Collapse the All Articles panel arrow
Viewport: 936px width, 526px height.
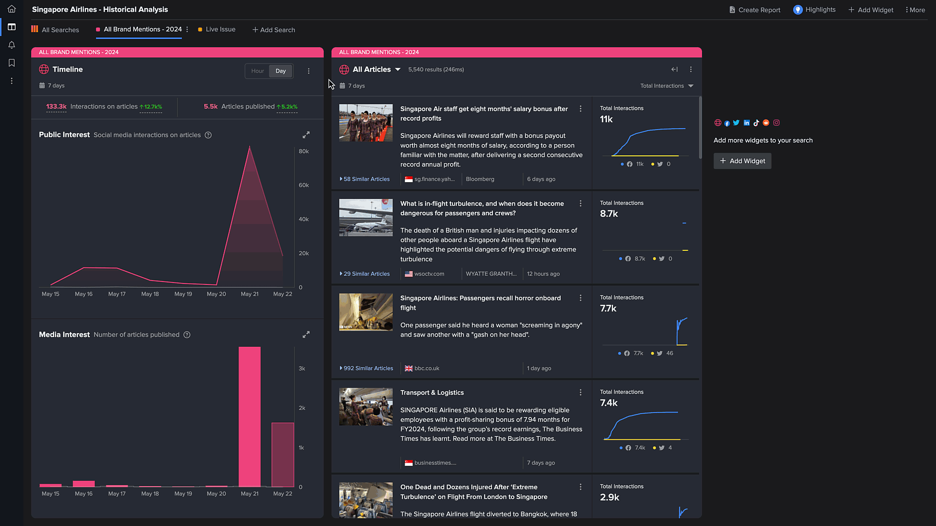point(675,70)
